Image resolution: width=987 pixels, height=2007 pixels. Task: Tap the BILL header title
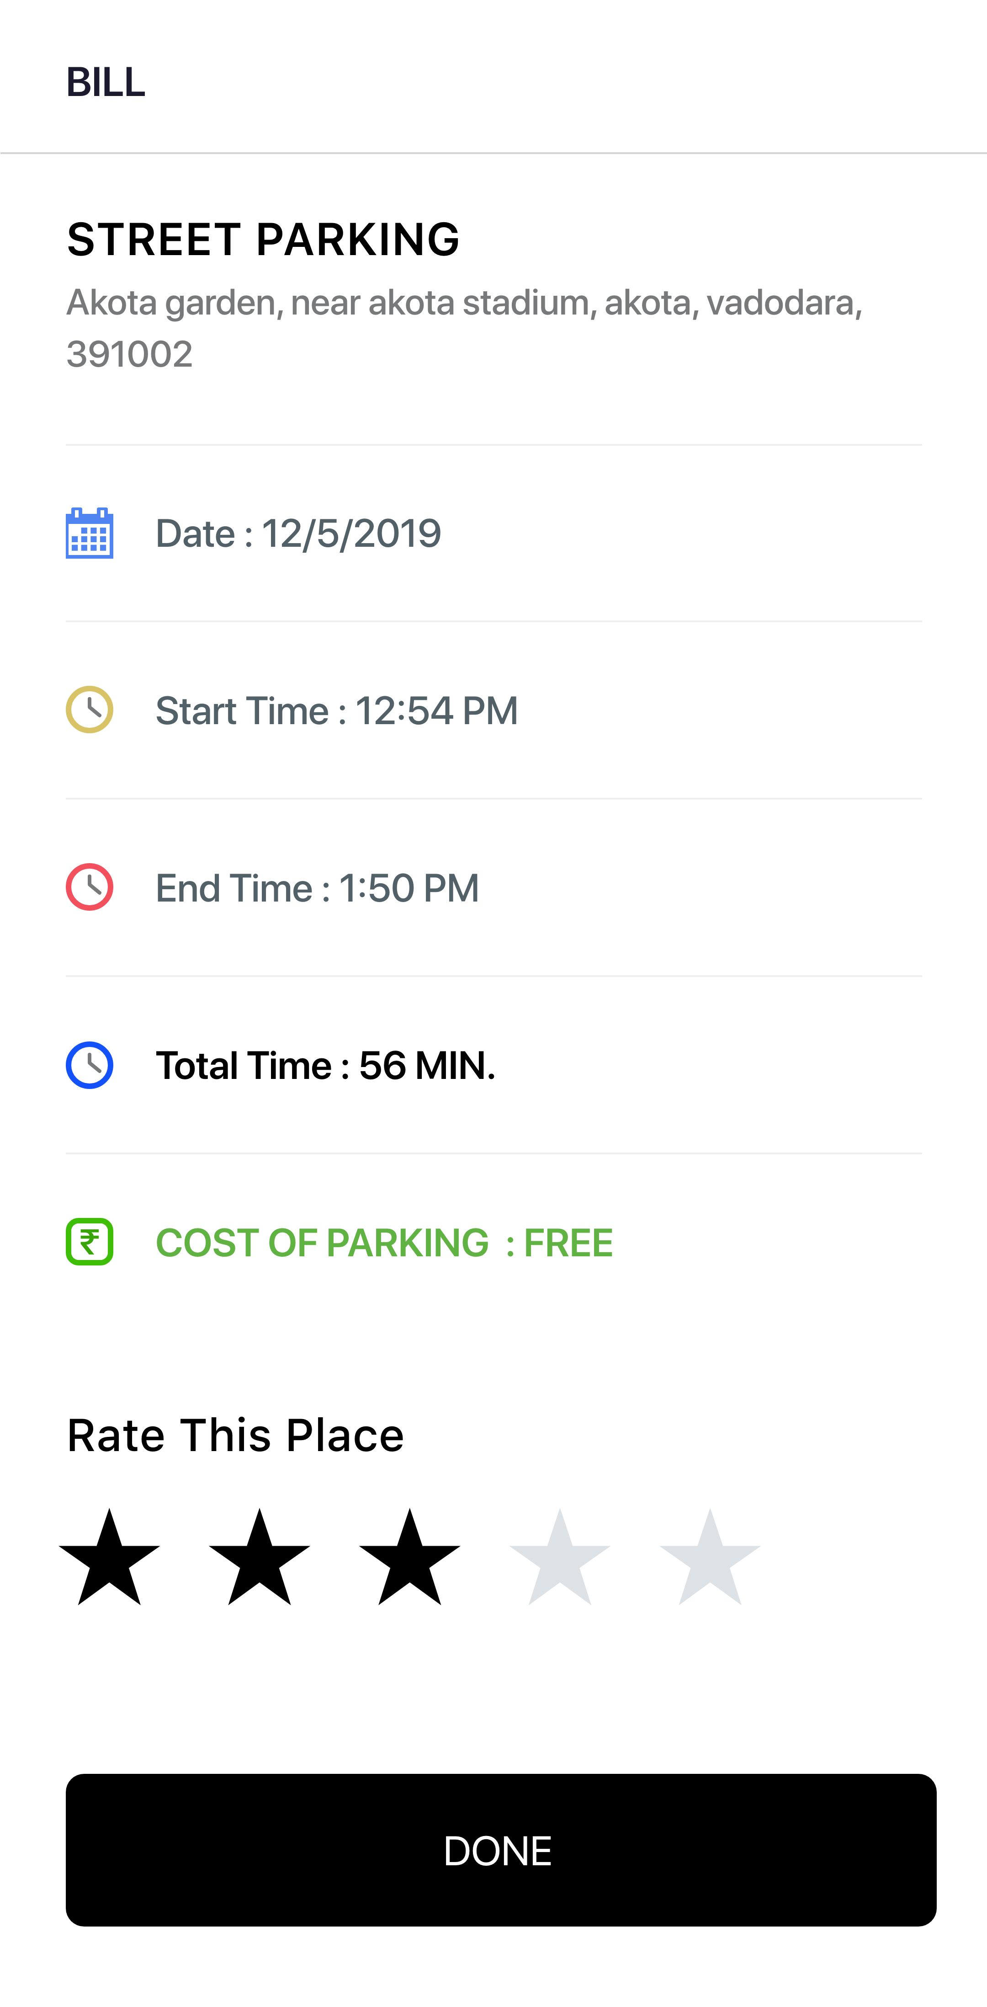click(x=106, y=83)
